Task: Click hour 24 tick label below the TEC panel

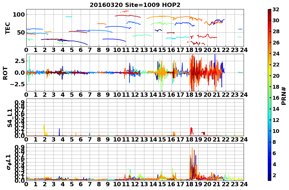Action: [244, 50]
